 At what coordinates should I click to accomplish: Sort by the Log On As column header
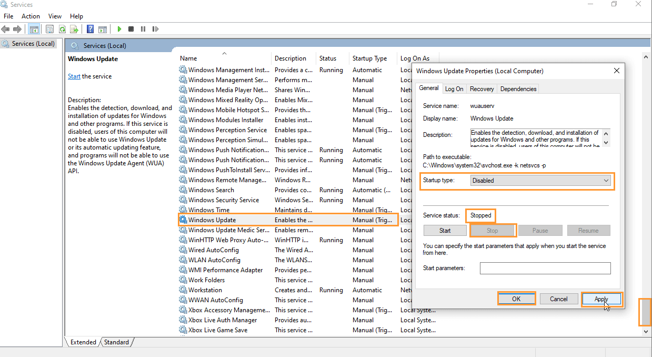(418, 58)
